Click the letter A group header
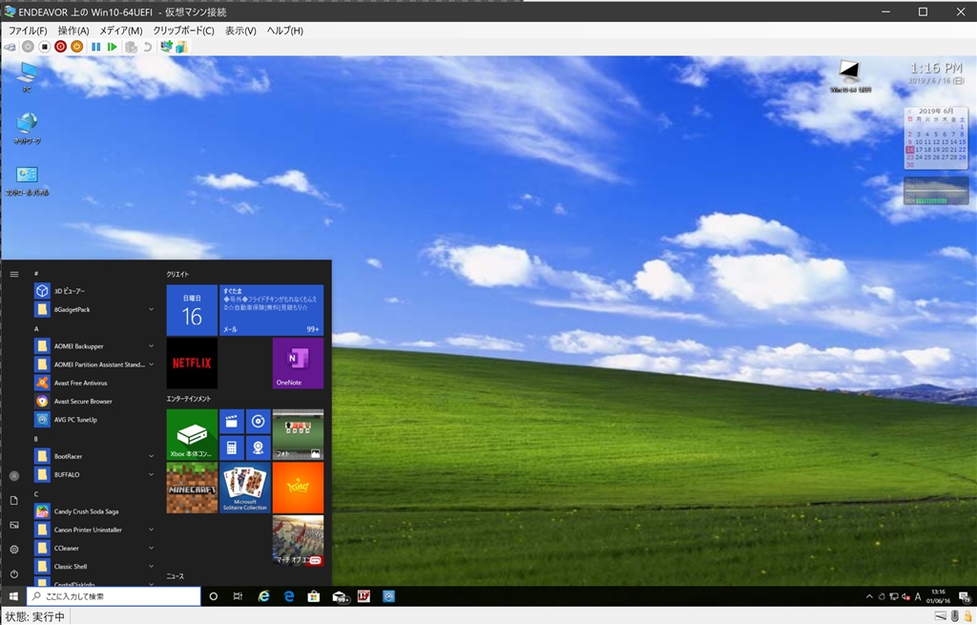This screenshot has width=977, height=625. [36, 328]
